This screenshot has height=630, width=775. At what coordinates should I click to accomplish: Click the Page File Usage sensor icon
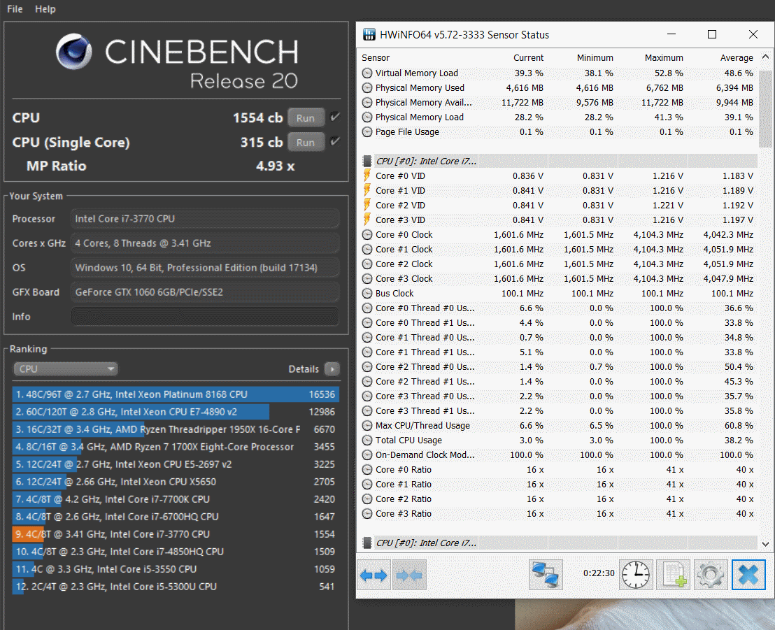[367, 132]
